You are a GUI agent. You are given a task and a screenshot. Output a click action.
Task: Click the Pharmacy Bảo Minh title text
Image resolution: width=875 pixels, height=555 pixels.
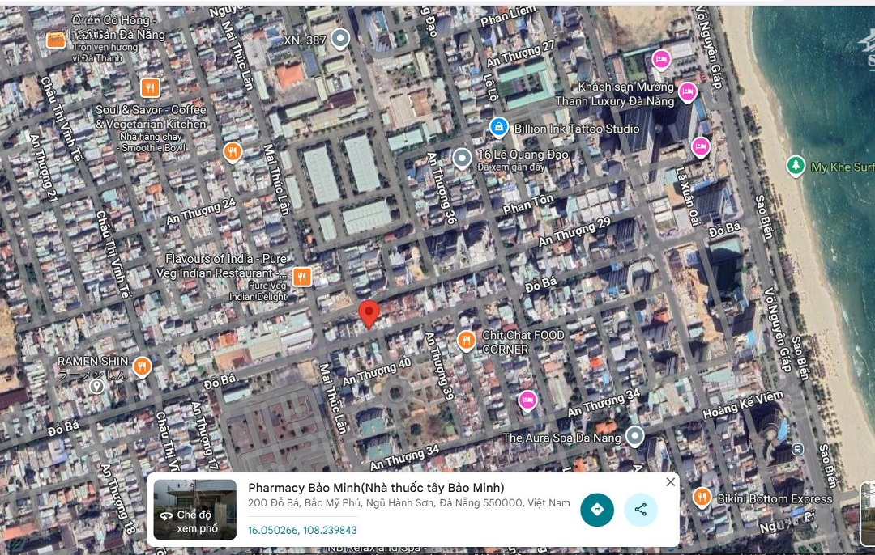(x=376, y=487)
